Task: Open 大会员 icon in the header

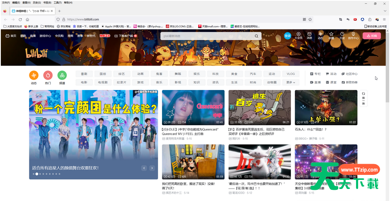Action: [298, 36]
